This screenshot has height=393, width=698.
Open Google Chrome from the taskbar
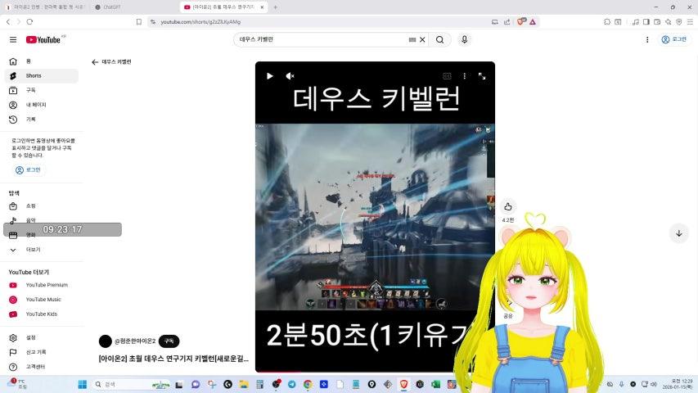(308, 384)
